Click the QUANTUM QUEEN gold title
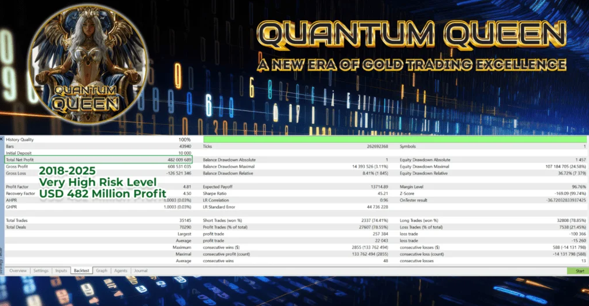 coord(412,35)
